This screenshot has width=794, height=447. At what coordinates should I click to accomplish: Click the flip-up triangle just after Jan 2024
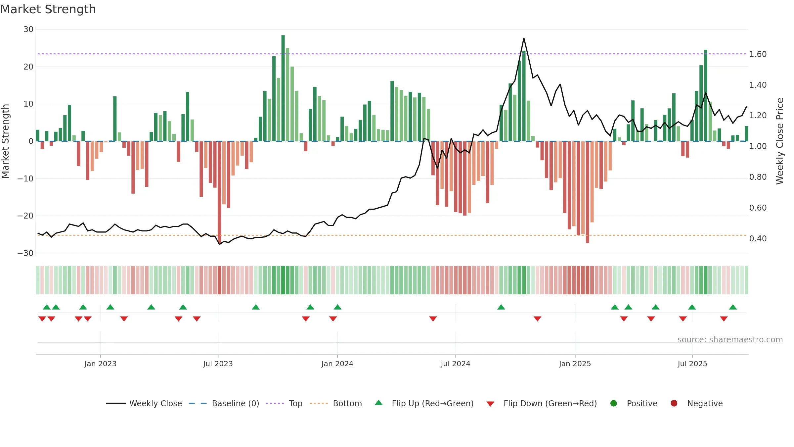[x=337, y=307]
